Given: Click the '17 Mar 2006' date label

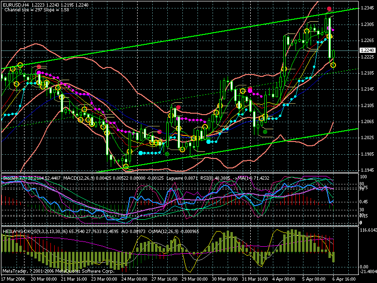Looking at the screenshot, I should pos(13,279).
